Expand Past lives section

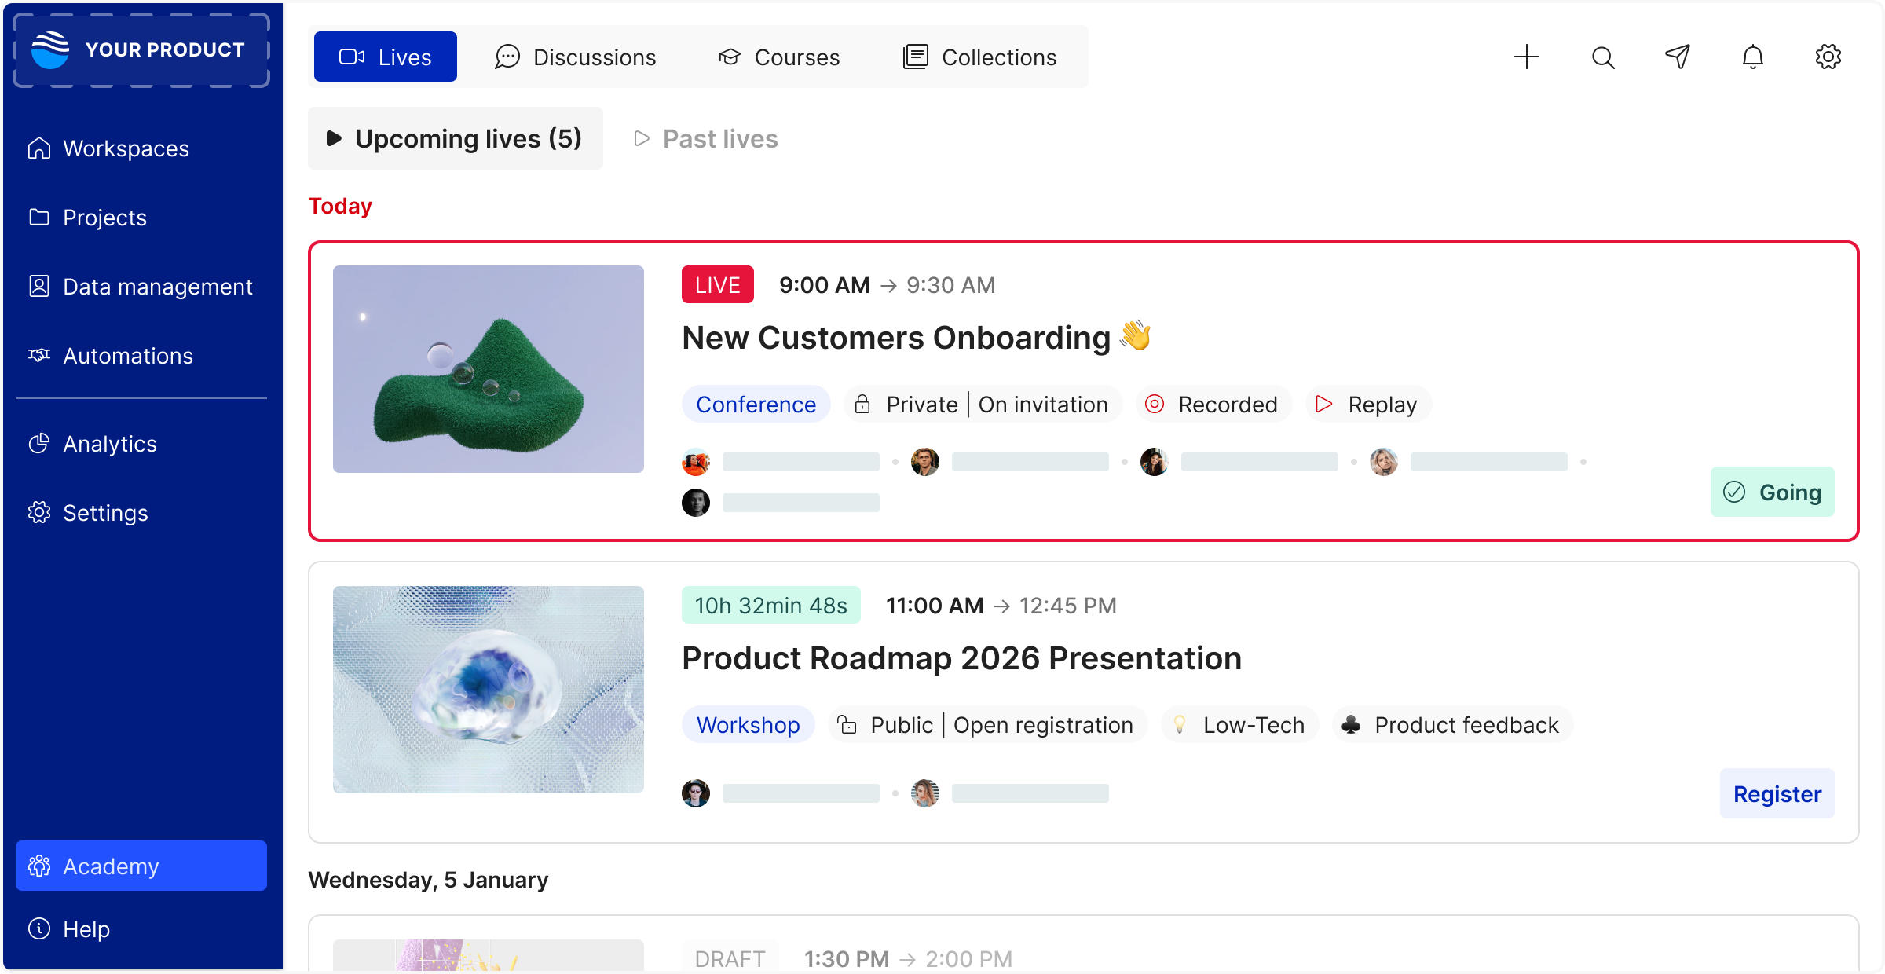(706, 139)
